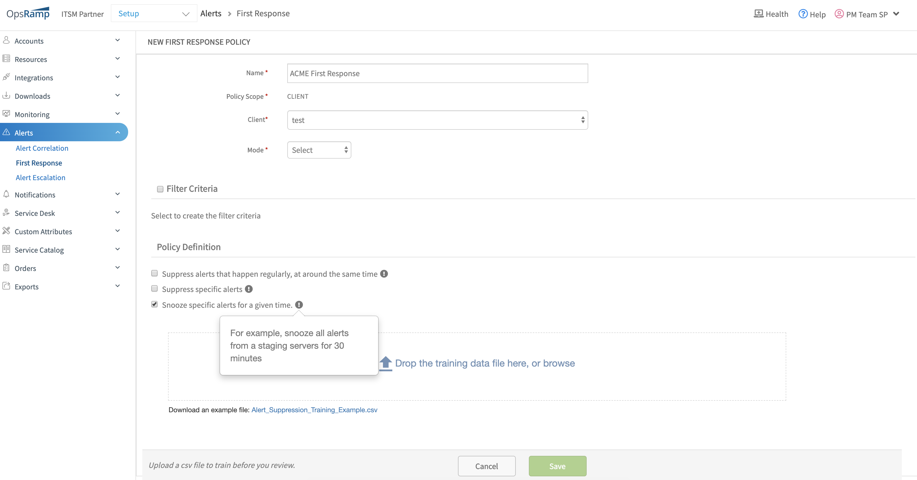Open the Custom Attributes menu label
The width and height of the screenshot is (917, 480).
[x=43, y=231]
